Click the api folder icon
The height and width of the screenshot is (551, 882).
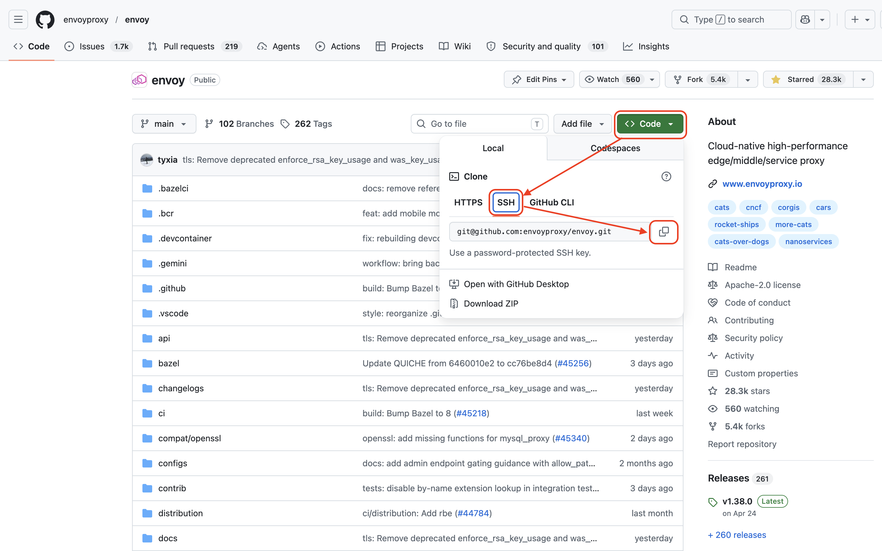coord(147,338)
